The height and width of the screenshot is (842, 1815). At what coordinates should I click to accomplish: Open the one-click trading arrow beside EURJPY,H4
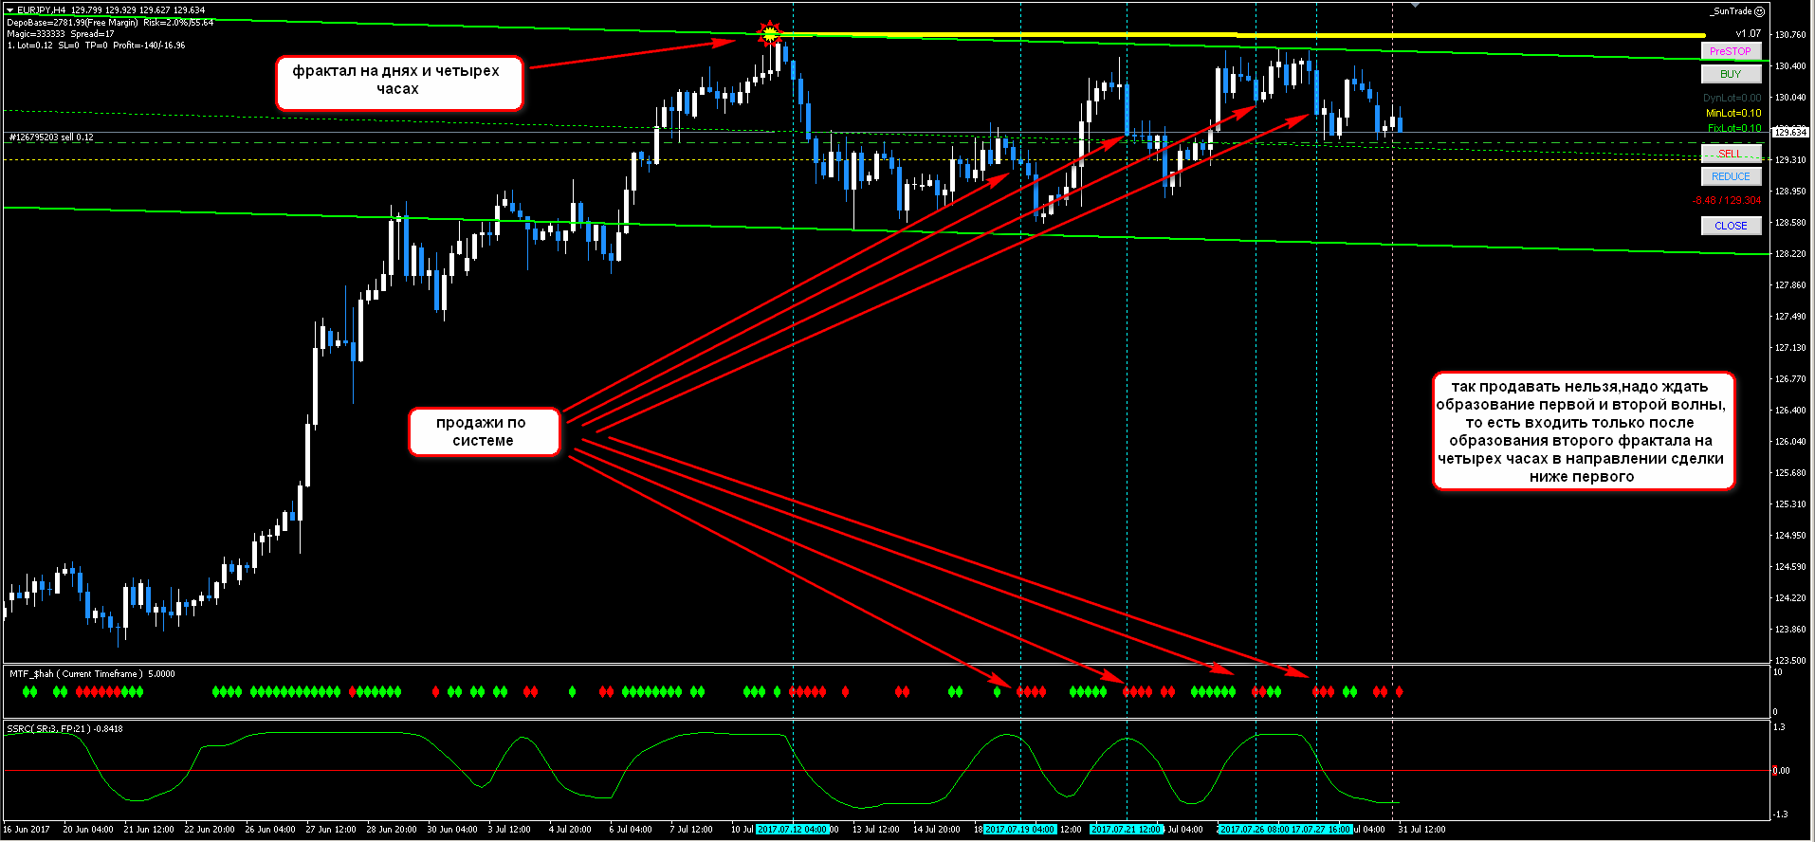[10, 10]
